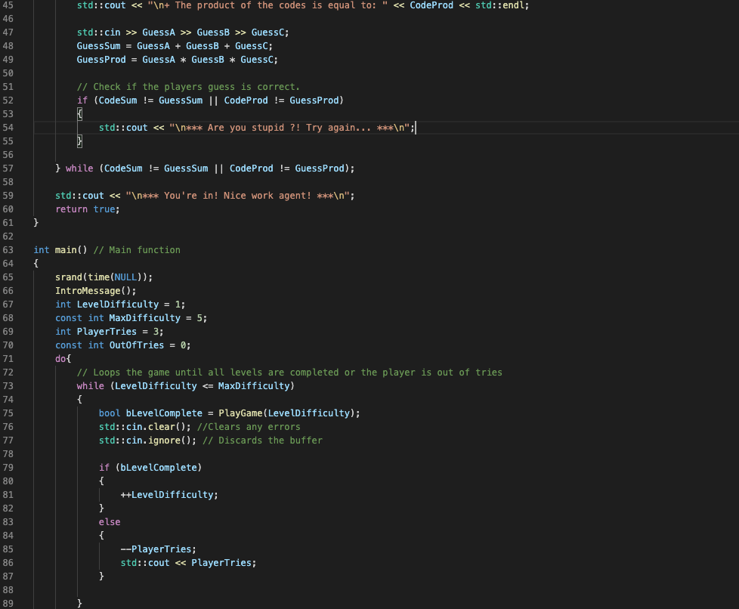Click bLevelComplete on line 75

point(164,414)
